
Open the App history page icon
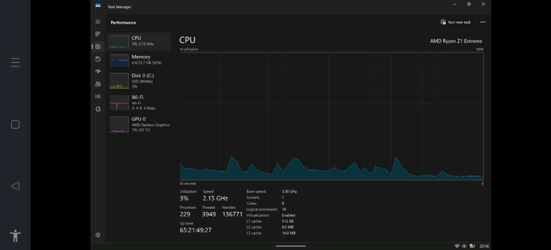pos(98,59)
